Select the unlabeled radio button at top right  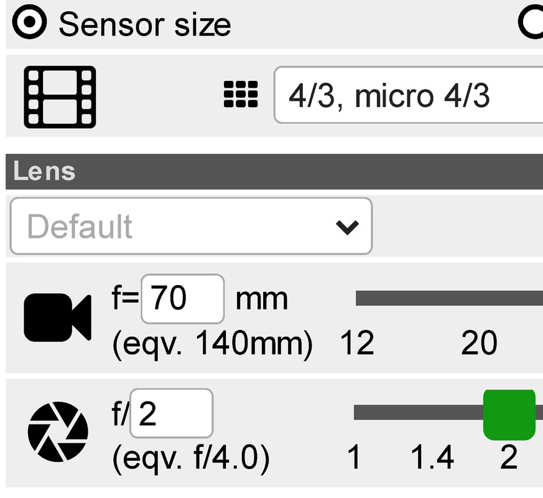click(532, 22)
